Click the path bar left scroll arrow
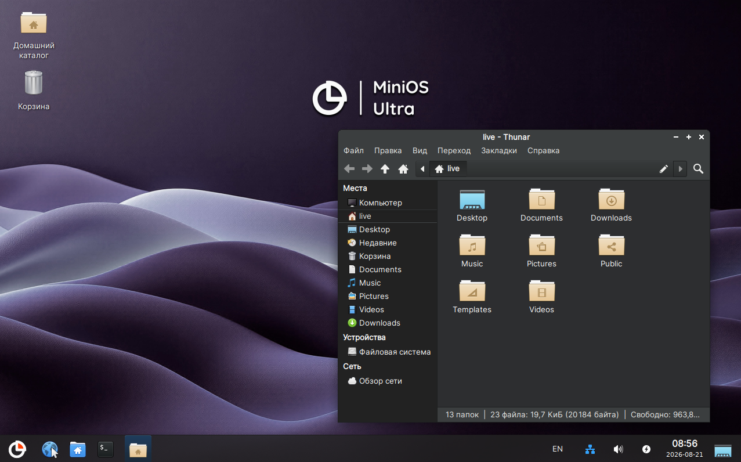Viewport: 741px width, 462px height. (422, 169)
